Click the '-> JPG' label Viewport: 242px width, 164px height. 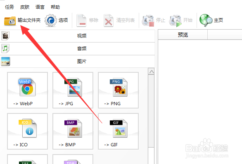click(66, 104)
